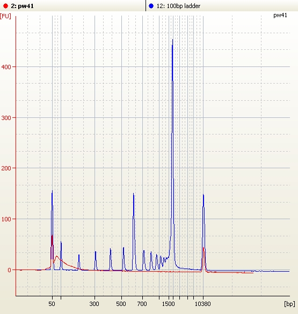Click the 400 value on the y-axis
The image size is (298, 314).
tap(6, 67)
